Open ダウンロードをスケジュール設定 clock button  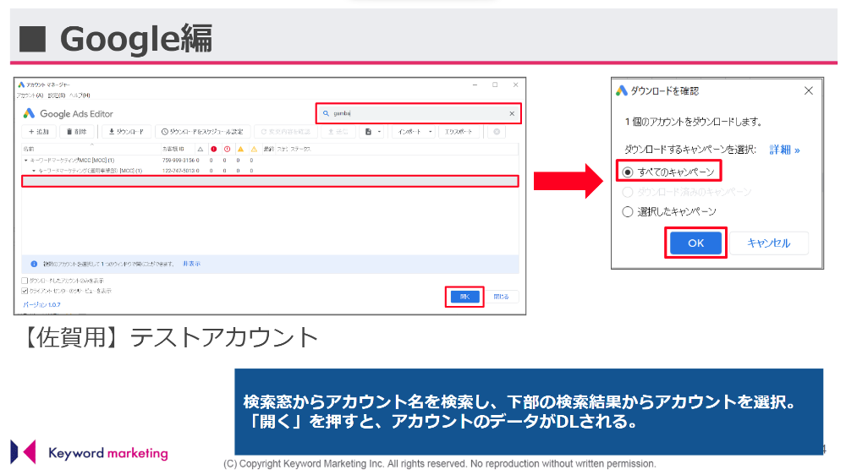pos(203,132)
